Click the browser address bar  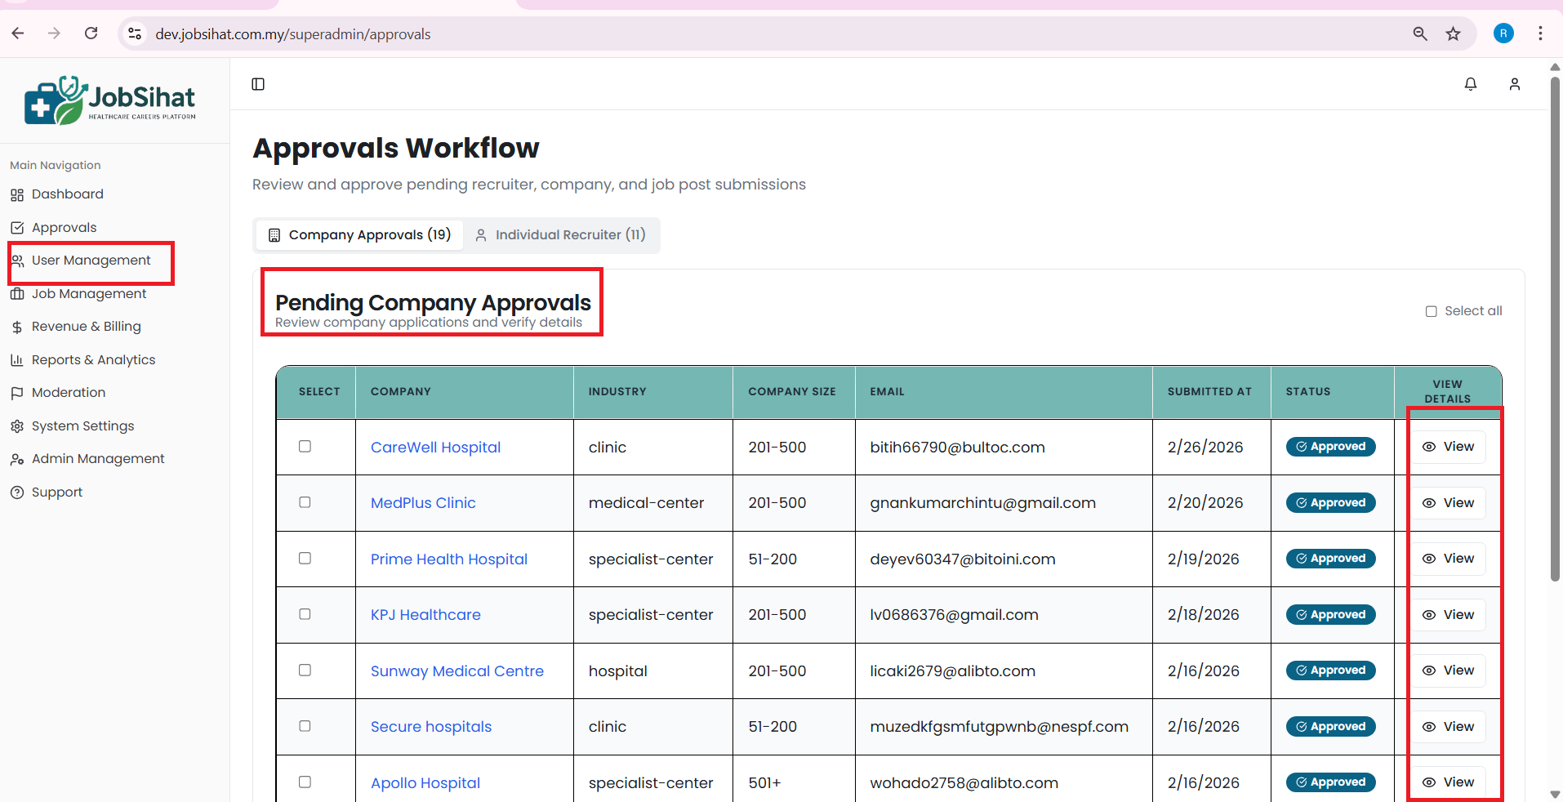click(735, 34)
